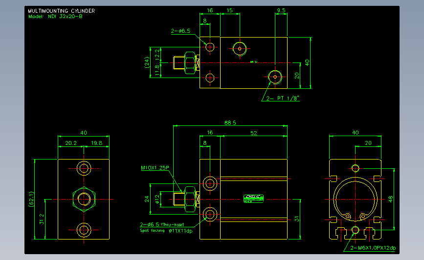424x260 pixels.
Task: Select the (62.1) height dimension text
Action: pyautogui.click(x=32, y=200)
